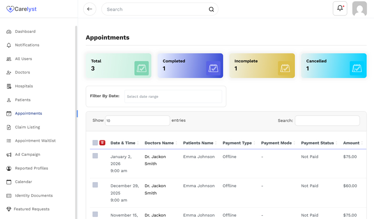Screen dimensions: 374x219
Task: Click the Featured Requests diamond icon
Action: point(9,209)
